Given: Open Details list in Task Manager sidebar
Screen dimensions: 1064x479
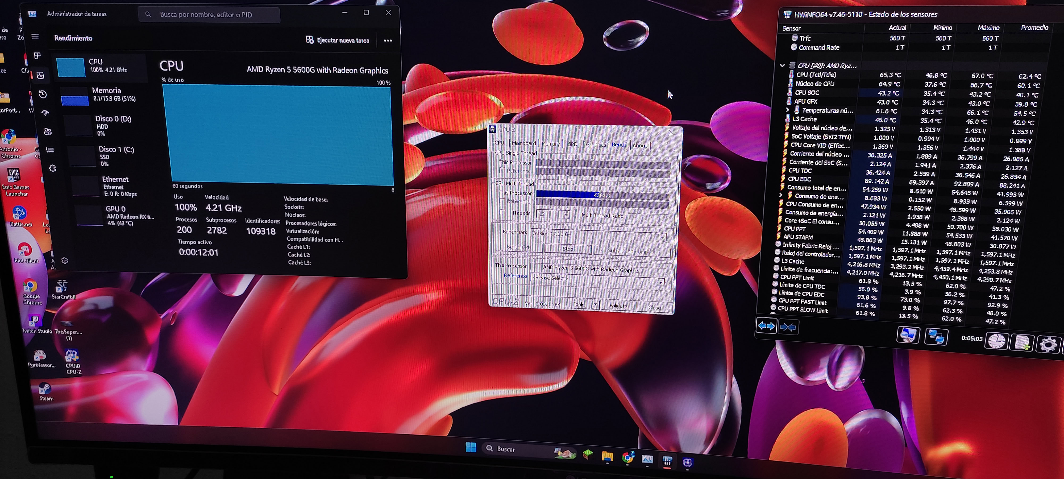Looking at the screenshot, I should (x=50, y=150).
